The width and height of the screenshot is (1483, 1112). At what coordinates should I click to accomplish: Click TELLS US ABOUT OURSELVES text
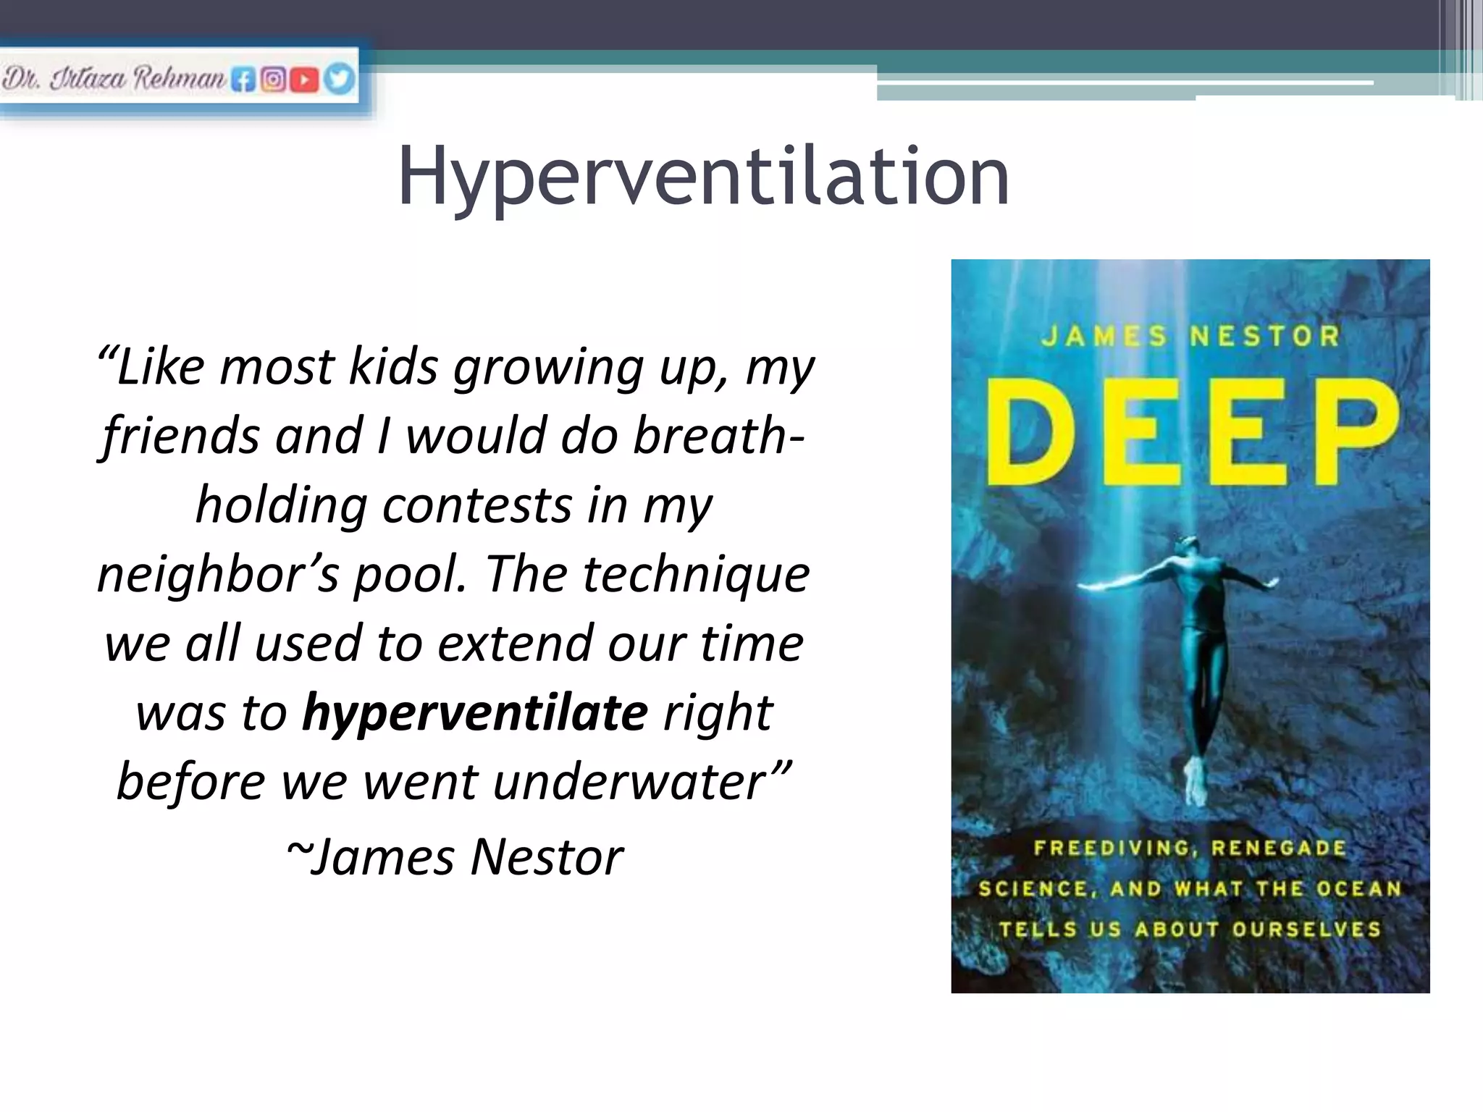click(1190, 929)
